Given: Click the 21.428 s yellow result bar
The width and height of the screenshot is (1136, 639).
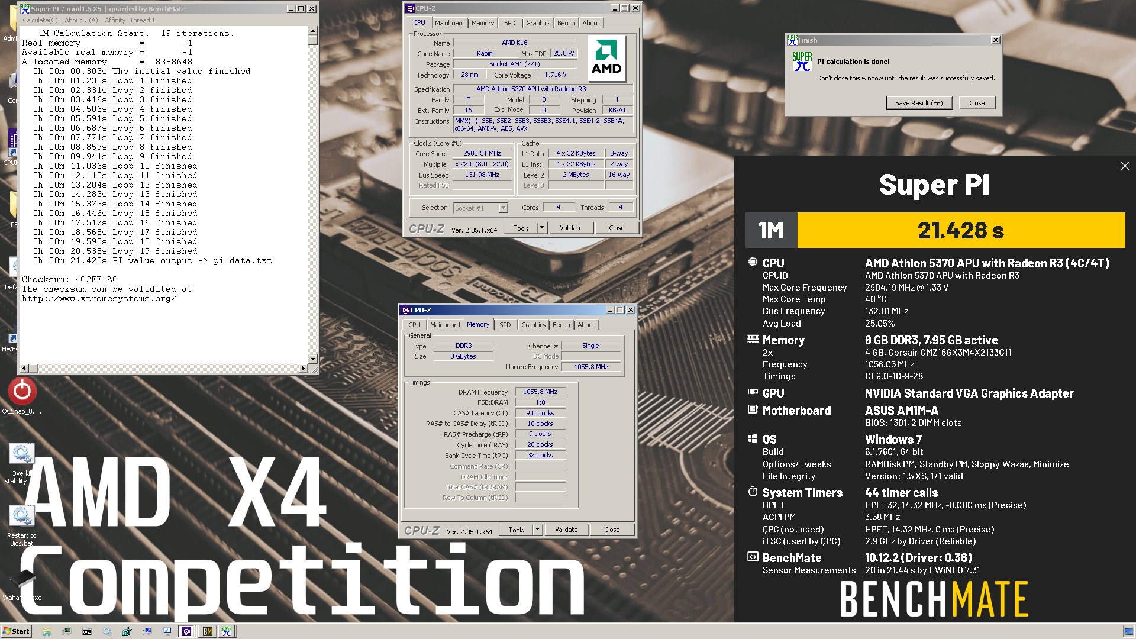Looking at the screenshot, I should point(961,230).
